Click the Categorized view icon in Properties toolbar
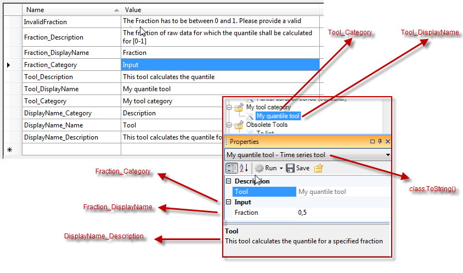 [x=231, y=168]
